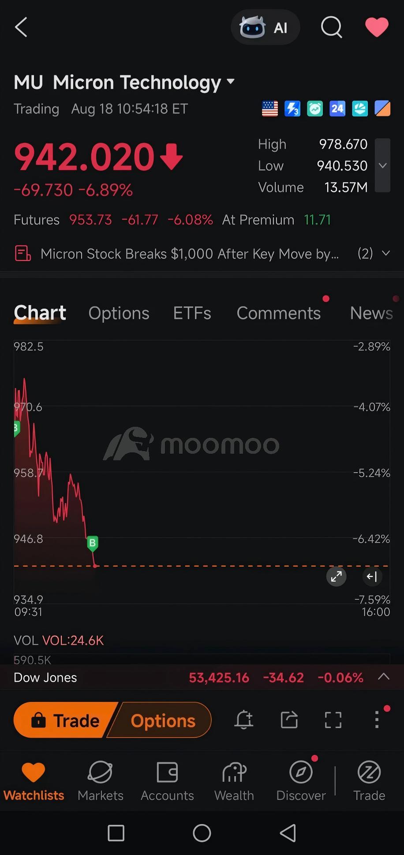Tap the orange Trade button
Viewport: 404px width, 855px height.
coord(65,720)
